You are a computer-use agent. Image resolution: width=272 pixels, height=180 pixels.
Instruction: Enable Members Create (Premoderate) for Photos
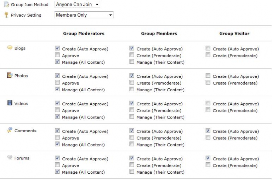pyautogui.click(x=132, y=82)
